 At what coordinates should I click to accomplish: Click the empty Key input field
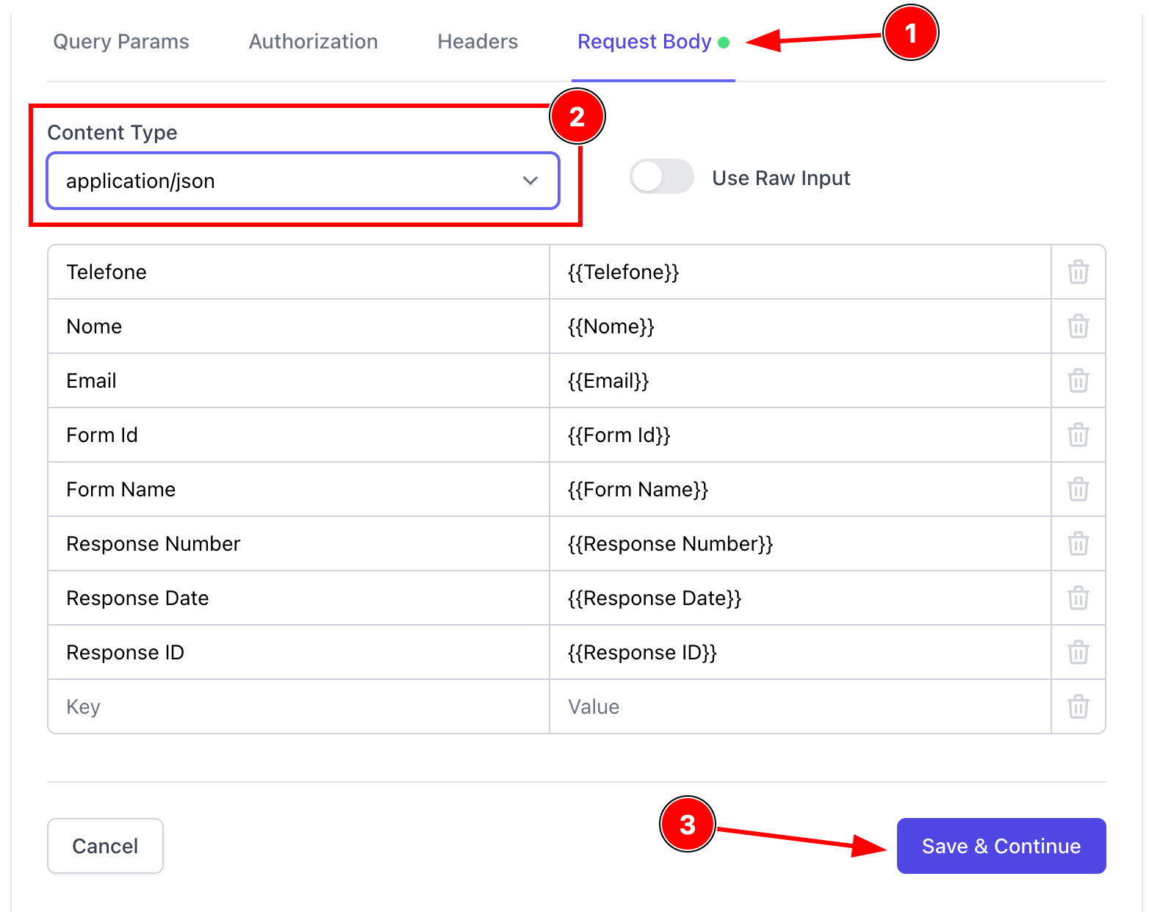298,706
